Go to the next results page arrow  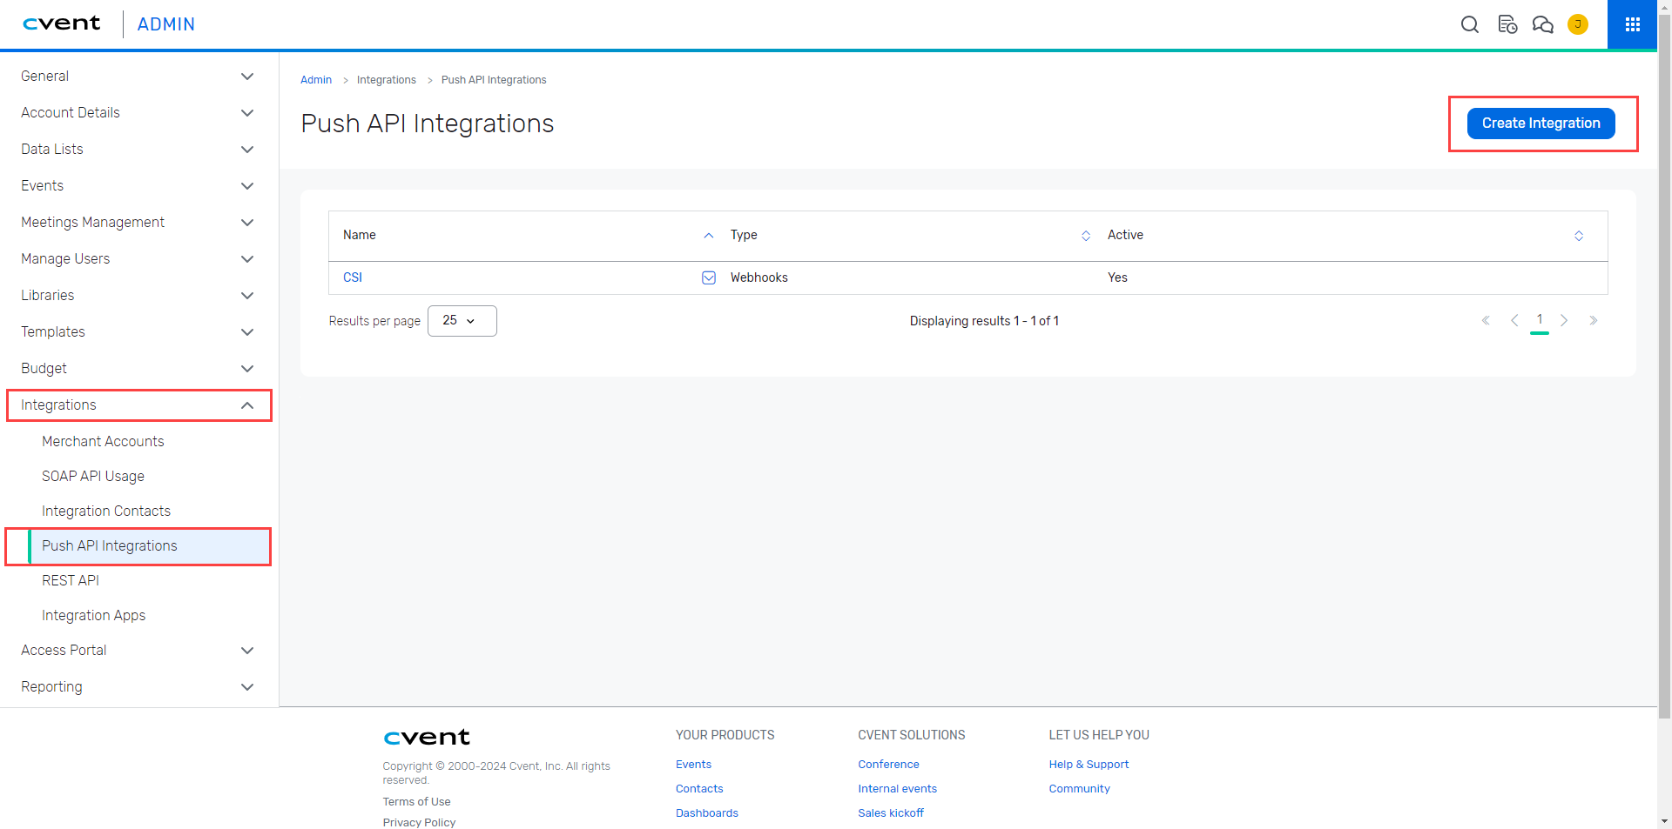pyautogui.click(x=1564, y=321)
